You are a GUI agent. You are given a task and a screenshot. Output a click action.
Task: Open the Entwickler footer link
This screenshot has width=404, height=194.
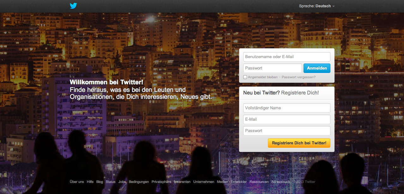click(239, 182)
